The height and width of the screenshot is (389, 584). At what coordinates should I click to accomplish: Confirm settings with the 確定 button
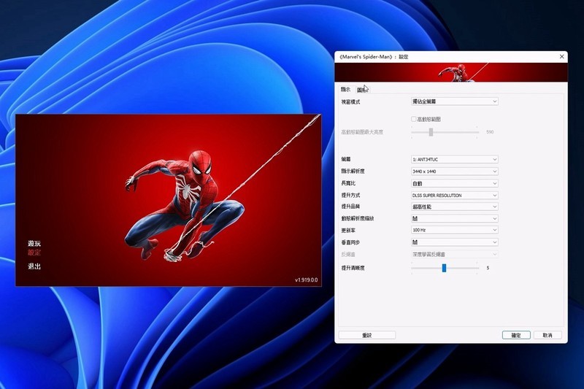pos(516,335)
